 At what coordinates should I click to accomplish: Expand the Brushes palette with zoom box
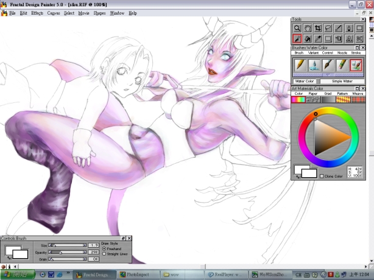point(358,47)
